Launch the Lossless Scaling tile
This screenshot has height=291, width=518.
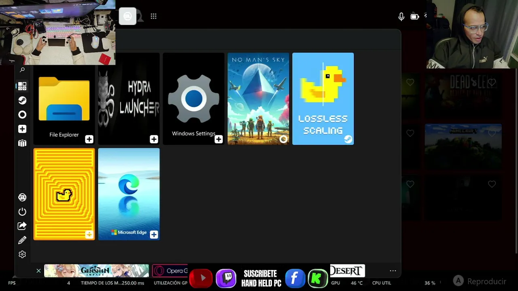tap(323, 99)
